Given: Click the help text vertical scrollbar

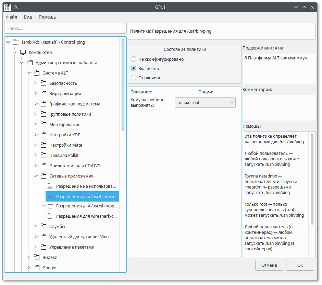Looking at the screenshot, I should 312,179.
